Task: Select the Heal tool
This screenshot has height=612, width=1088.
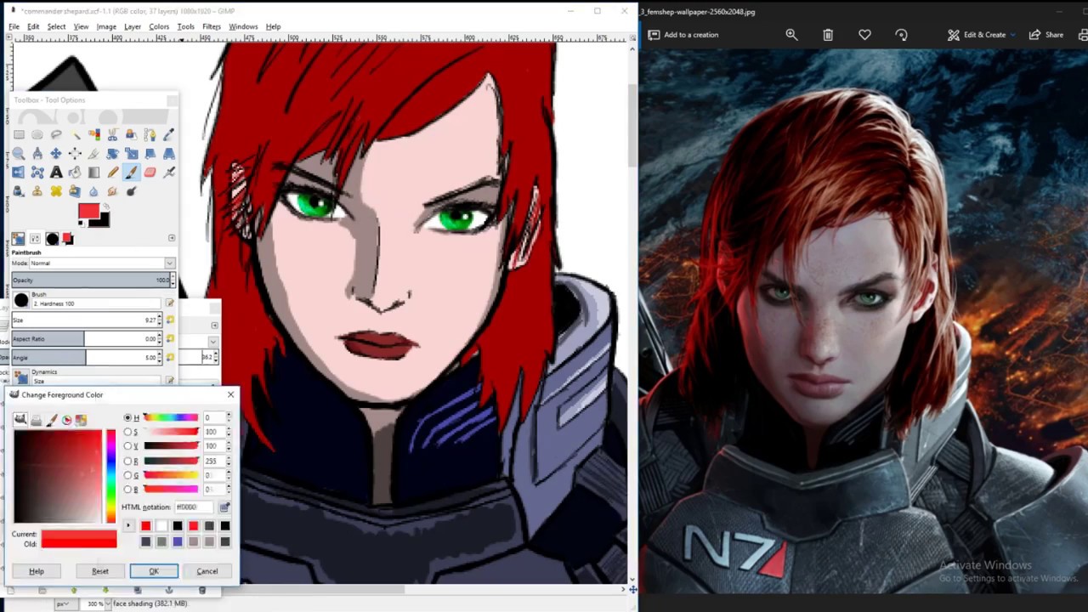Action: pyautogui.click(x=56, y=191)
